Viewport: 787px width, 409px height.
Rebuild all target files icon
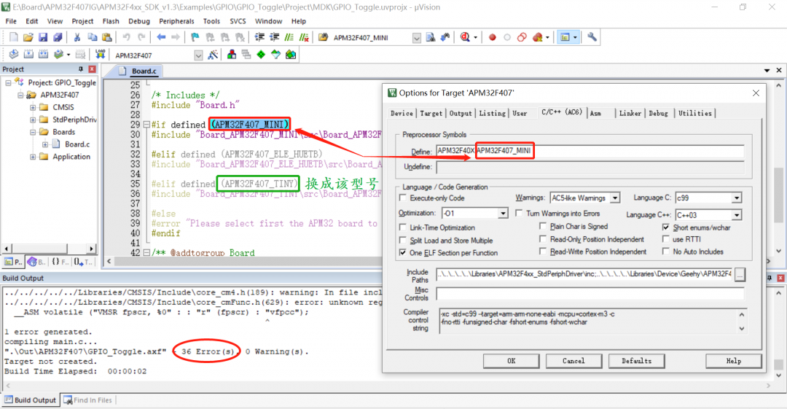pyautogui.click(x=44, y=54)
